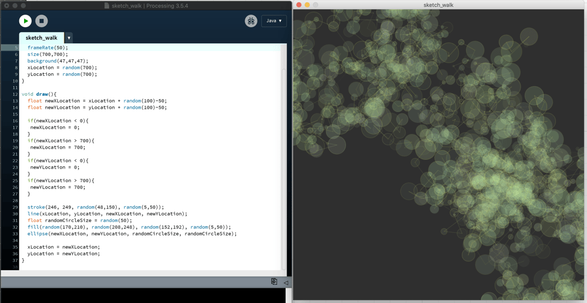Click the code line "frameRate(50);"
This screenshot has width=587, height=303.
[48, 48]
